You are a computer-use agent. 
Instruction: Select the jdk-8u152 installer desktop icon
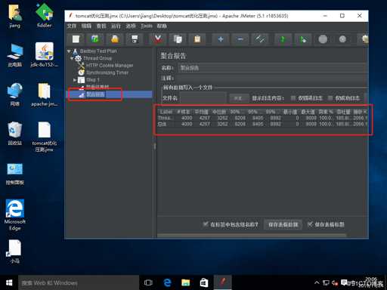[44, 54]
